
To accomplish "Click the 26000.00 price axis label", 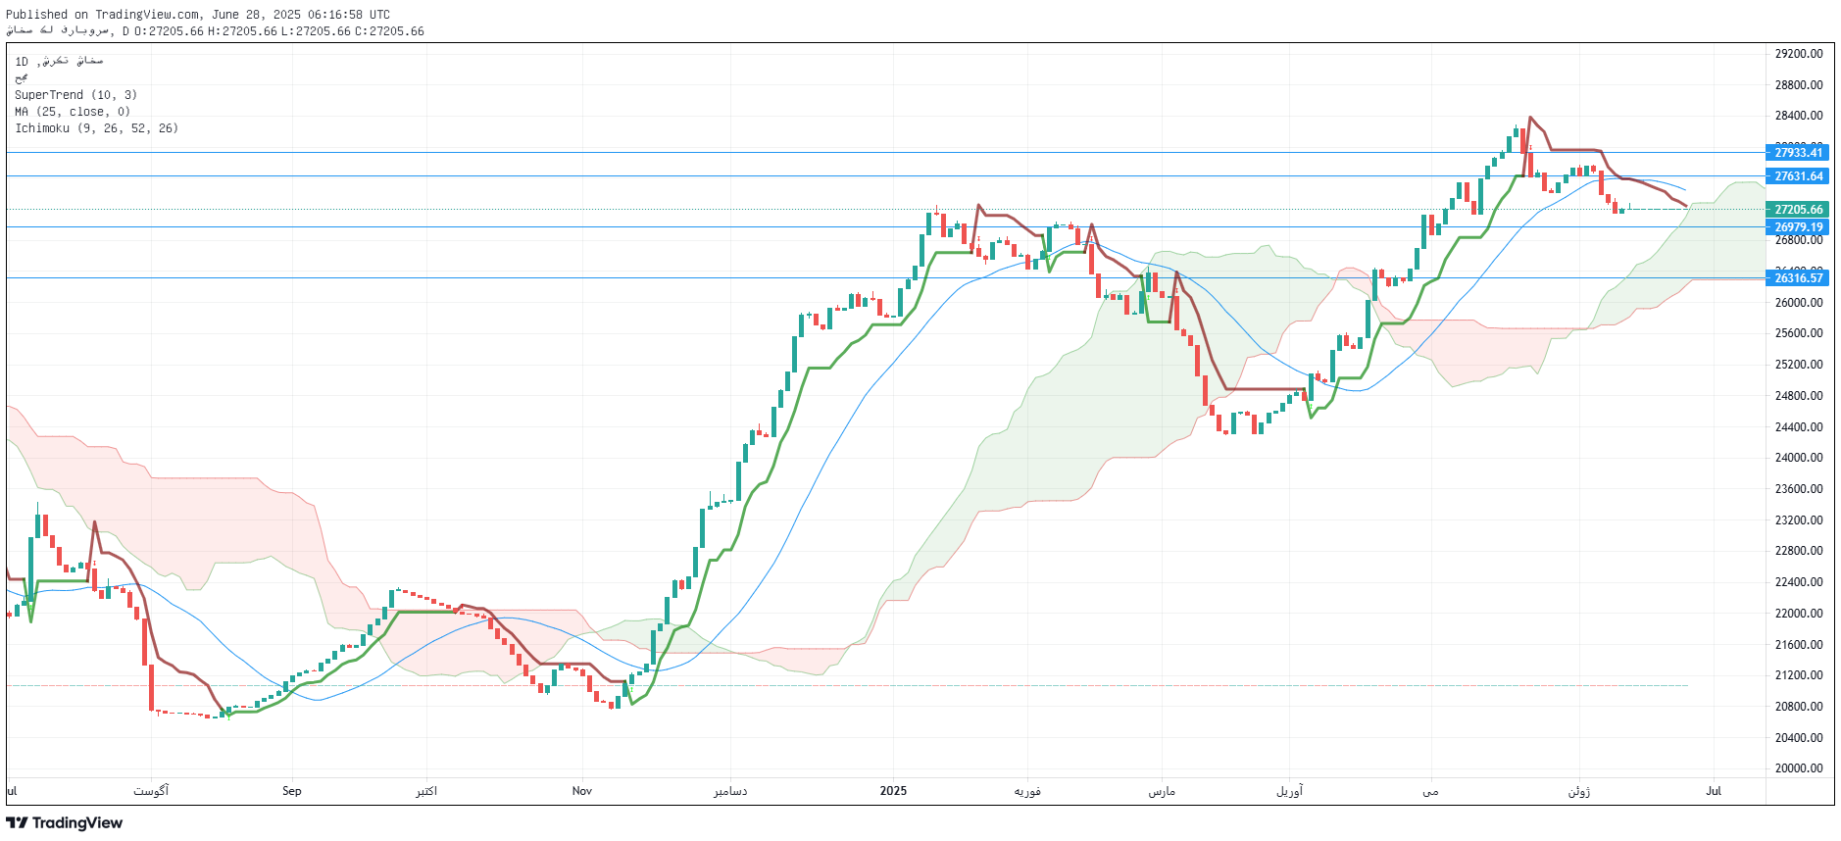I will [x=1799, y=303].
